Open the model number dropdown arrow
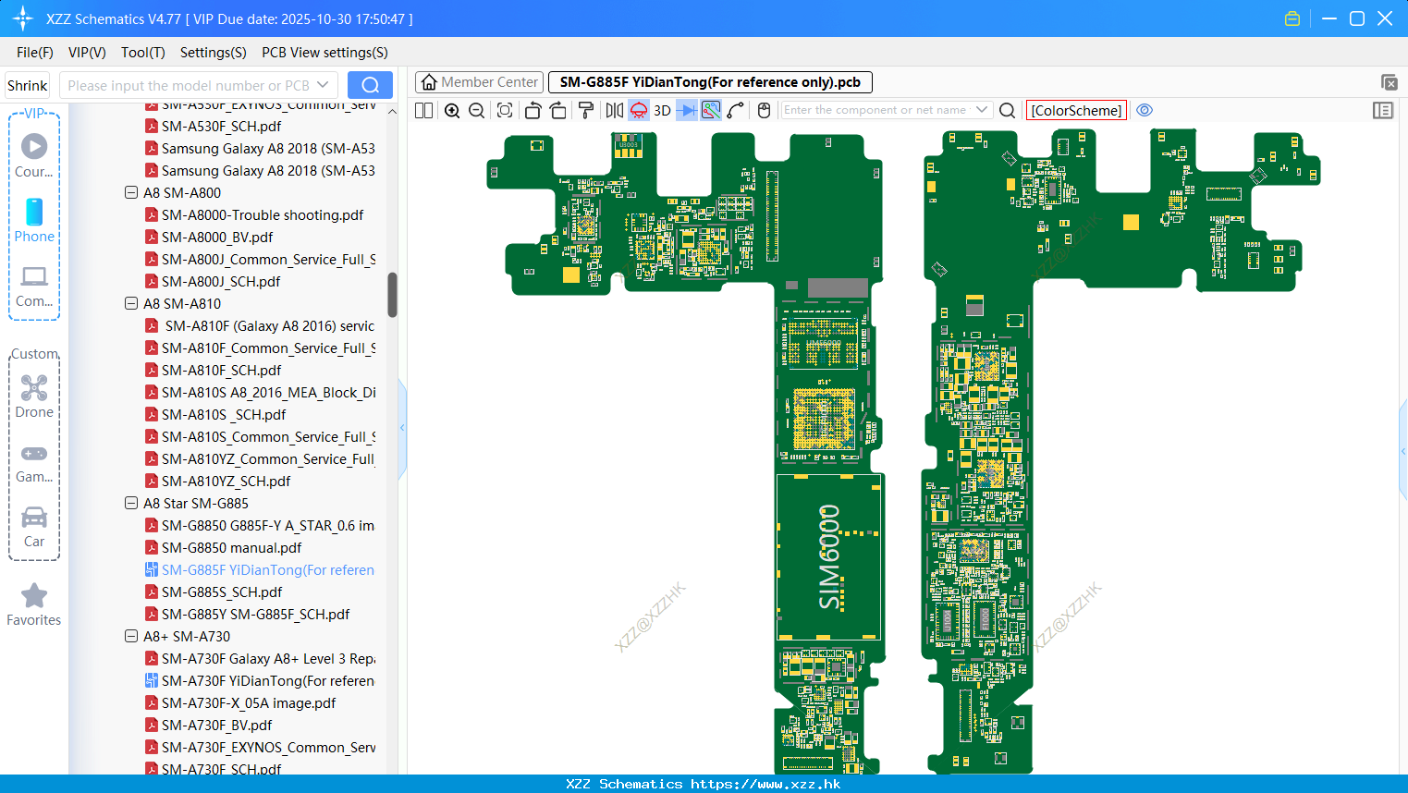Viewport: 1408px width, 793px height. tap(324, 85)
